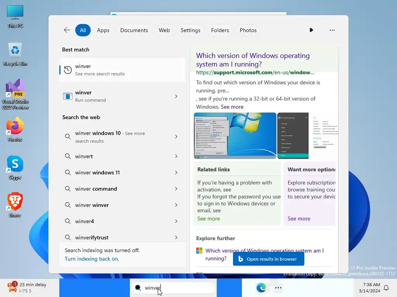The image size is (397, 297).
Task: Click the taskbar search magnifier icon
Action: (138, 288)
